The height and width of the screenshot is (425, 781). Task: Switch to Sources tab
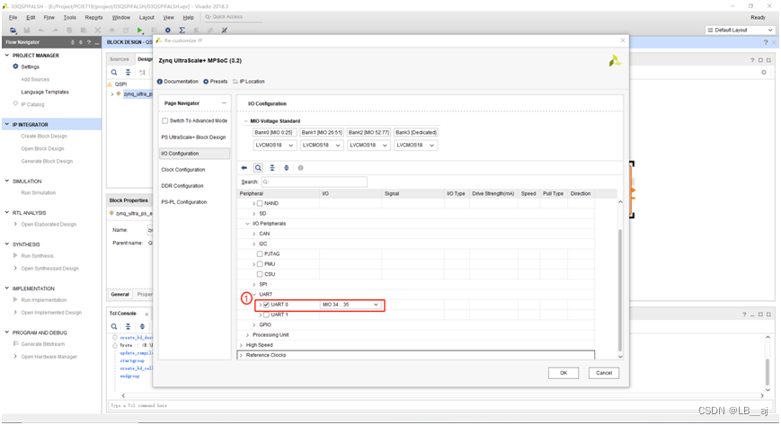(x=120, y=59)
